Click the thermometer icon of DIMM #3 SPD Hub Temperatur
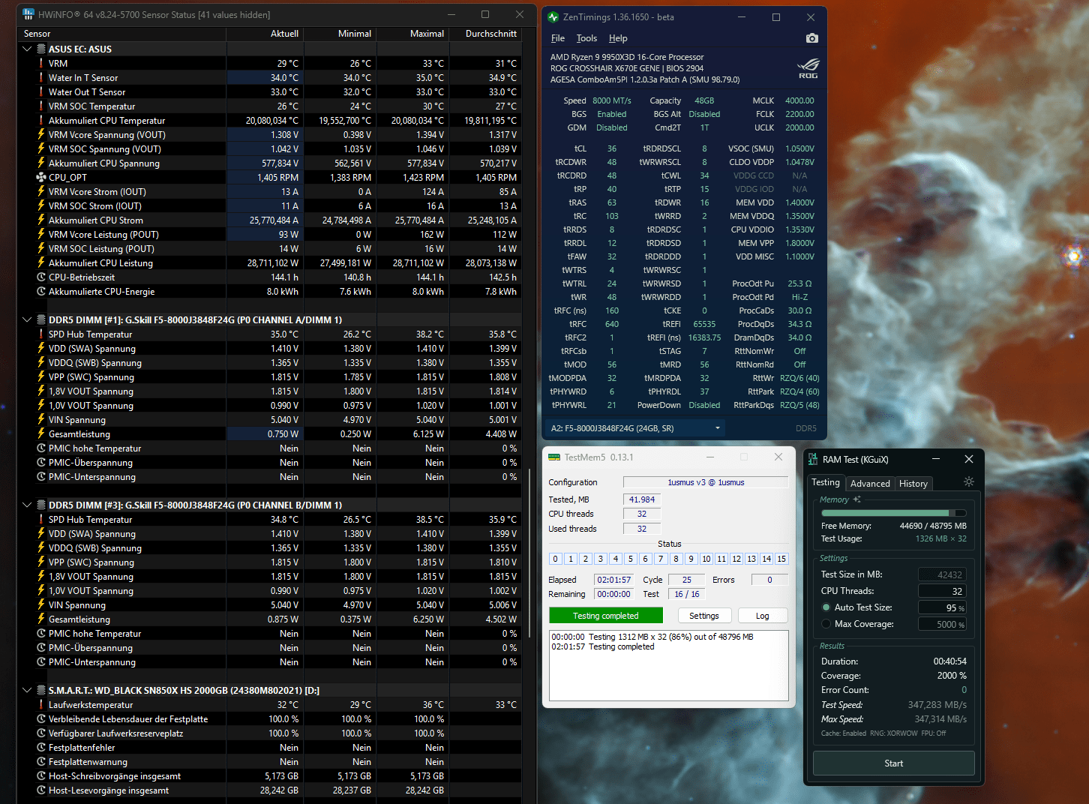This screenshot has width=1089, height=804. pyautogui.click(x=41, y=520)
